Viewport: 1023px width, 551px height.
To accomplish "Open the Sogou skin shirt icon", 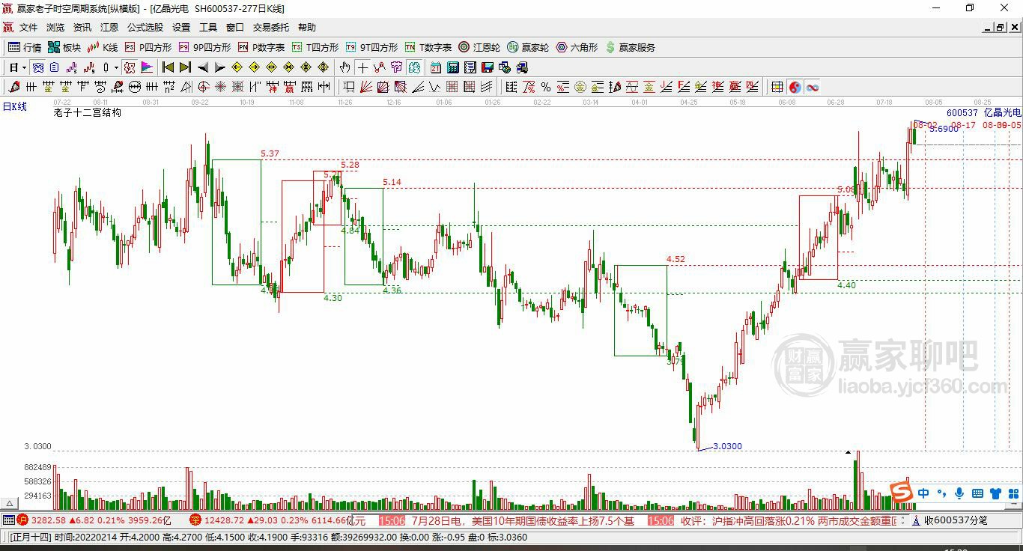I will coord(995,493).
